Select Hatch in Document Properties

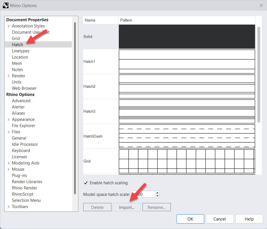[17, 45]
